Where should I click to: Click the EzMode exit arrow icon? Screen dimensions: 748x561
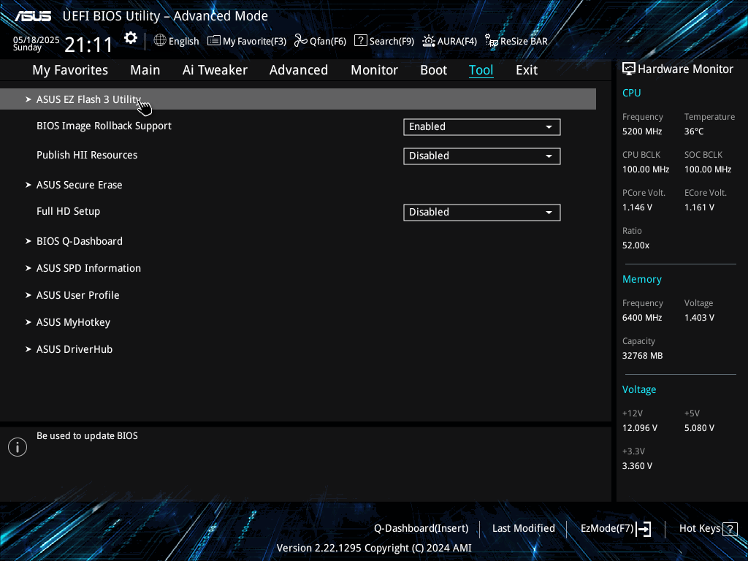[644, 529]
